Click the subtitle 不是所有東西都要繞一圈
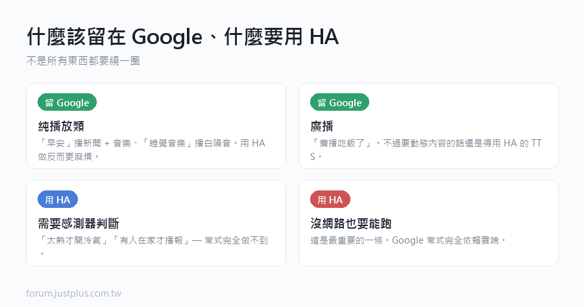This screenshot has height=307, width=584. point(83,61)
